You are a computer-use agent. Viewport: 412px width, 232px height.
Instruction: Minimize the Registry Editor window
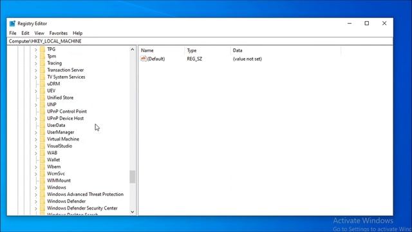pyautogui.click(x=350, y=23)
